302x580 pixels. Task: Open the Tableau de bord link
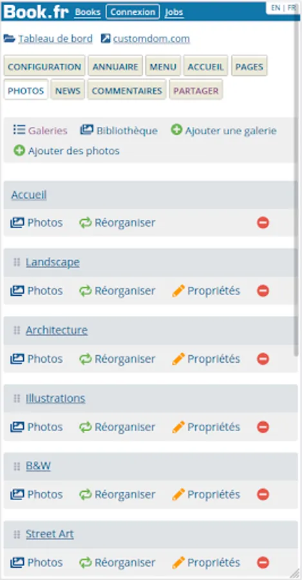[x=55, y=39]
